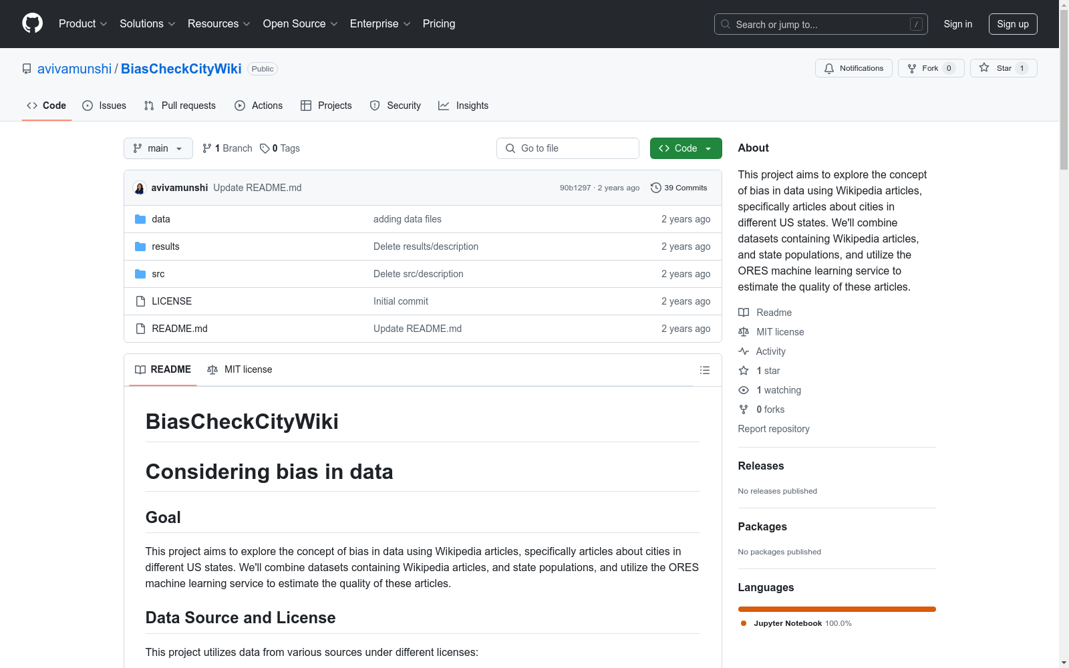Click the avivamunshi avatar in commit row
Screen dimensions: 1069x668
point(140,188)
